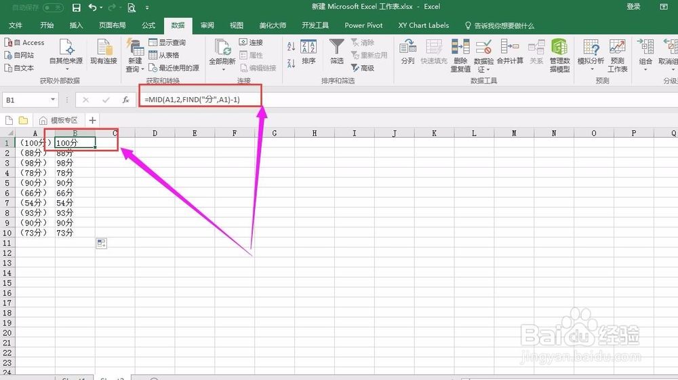Image resolution: width=678 pixels, height=380 pixels.
Task: Click ribbon display options icon in title bar
Action: 663,7
